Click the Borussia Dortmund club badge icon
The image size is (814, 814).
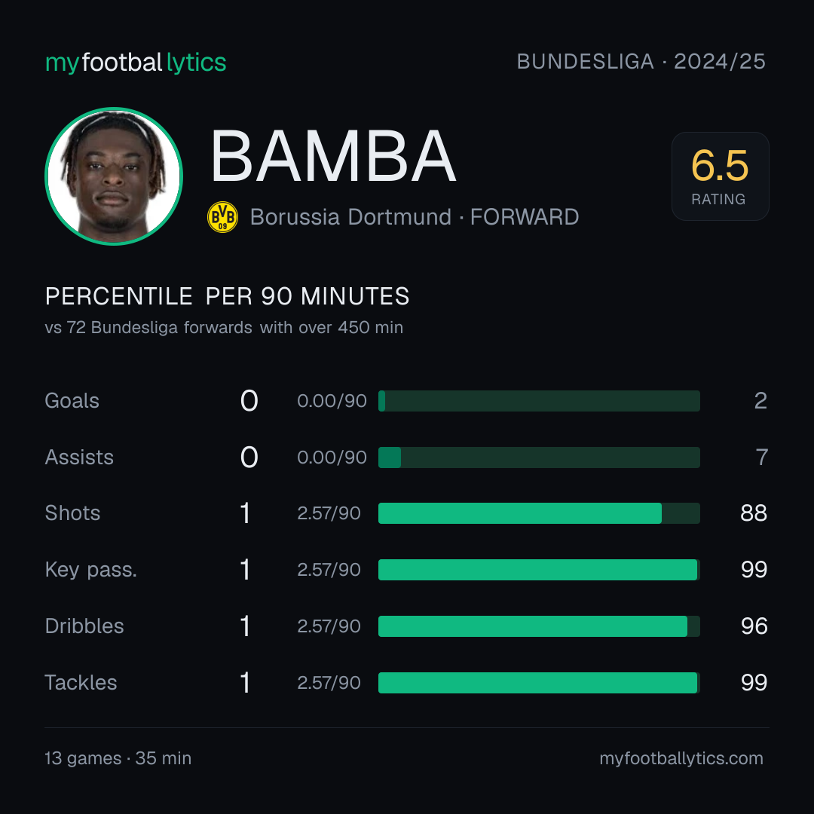point(222,217)
